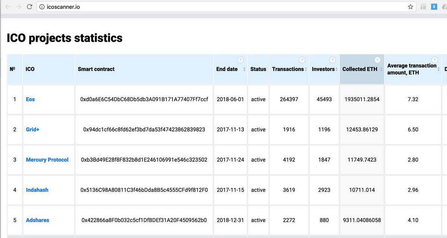Click the Grid+ average transaction 6.50

(413, 129)
